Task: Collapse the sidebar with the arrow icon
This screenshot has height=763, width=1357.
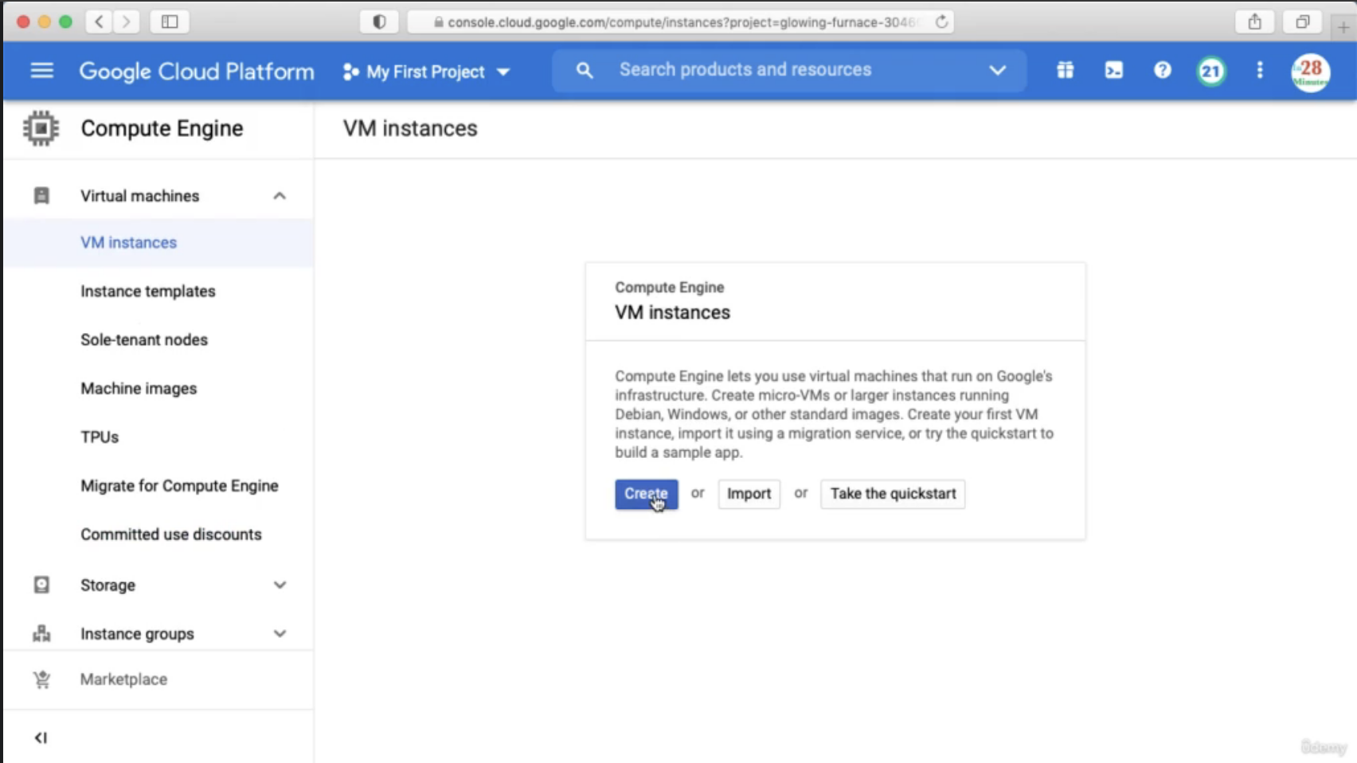Action: click(x=41, y=738)
